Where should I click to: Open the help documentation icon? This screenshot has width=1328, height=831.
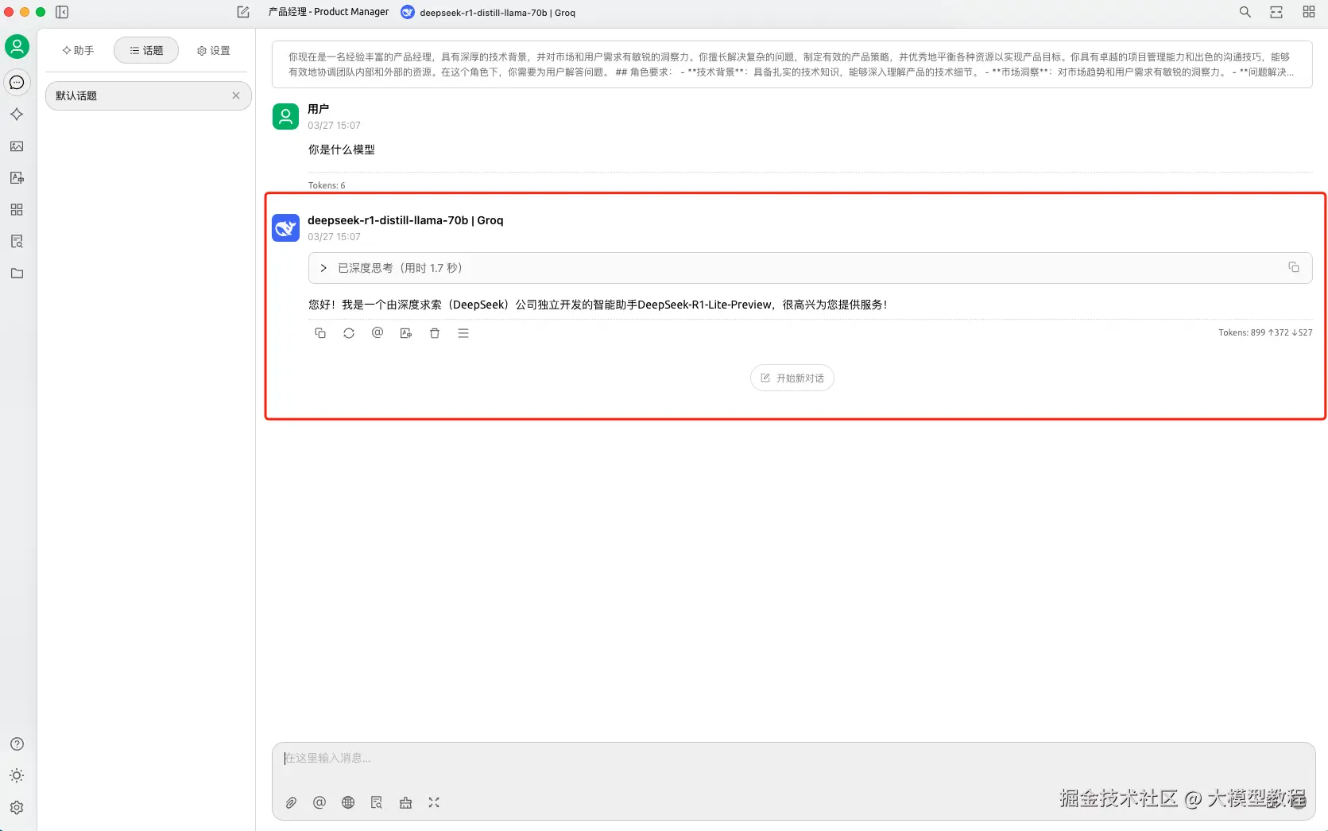[x=17, y=744]
